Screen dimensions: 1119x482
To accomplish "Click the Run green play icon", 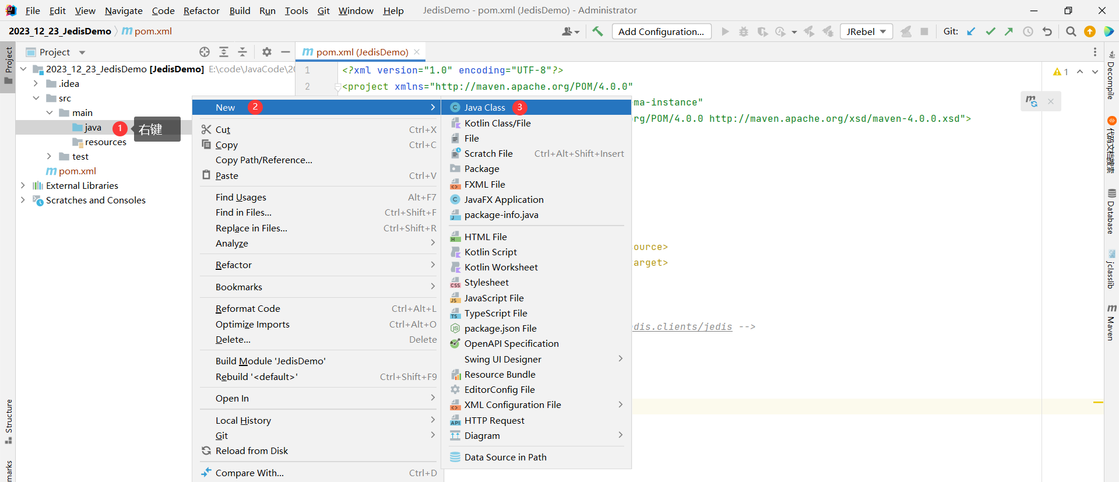I will click(x=725, y=31).
